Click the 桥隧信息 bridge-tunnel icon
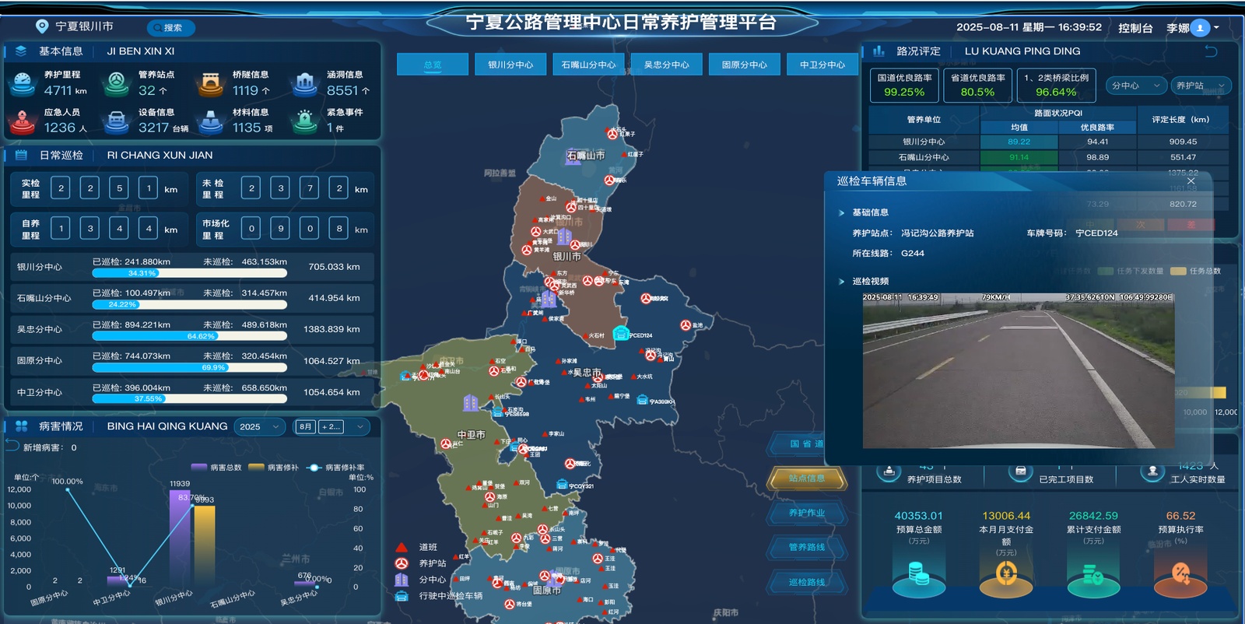1245x624 pixels. 211,82
